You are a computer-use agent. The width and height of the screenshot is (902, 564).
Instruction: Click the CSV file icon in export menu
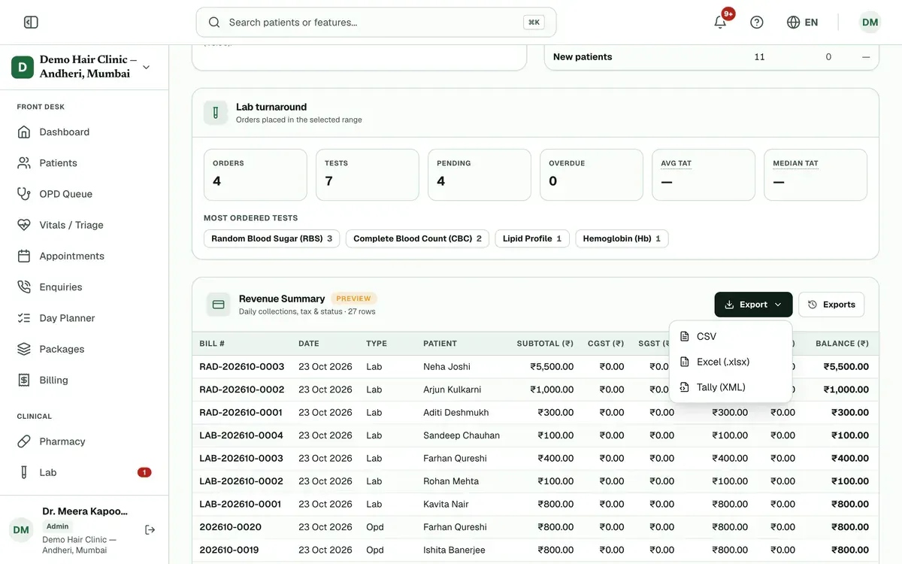[x=684, y=336]
